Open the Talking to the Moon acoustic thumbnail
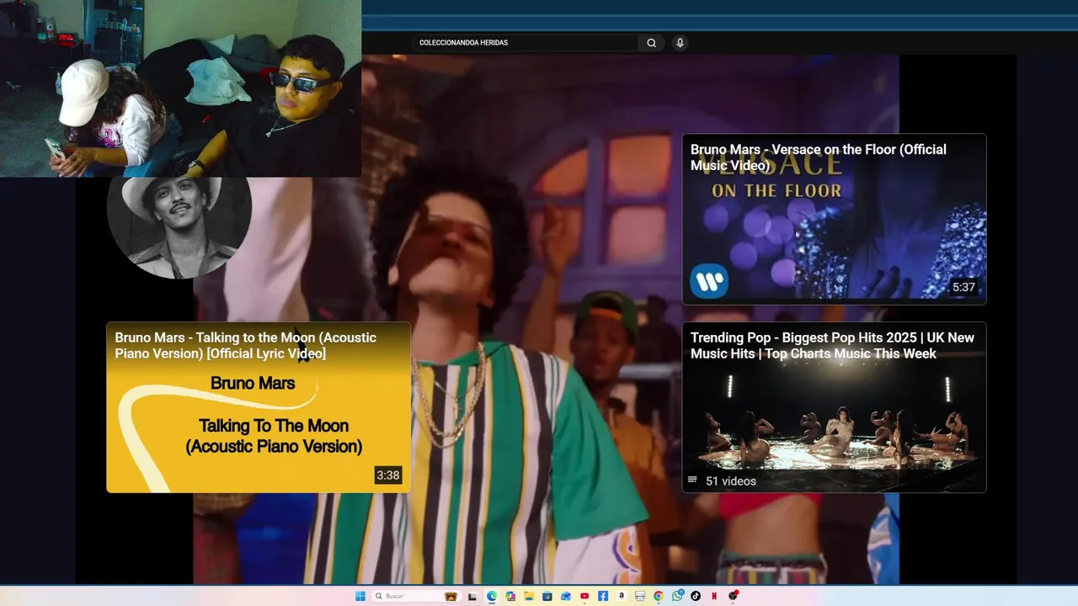Viewport: 1078px width, 606px height. (x=259, y=407)
